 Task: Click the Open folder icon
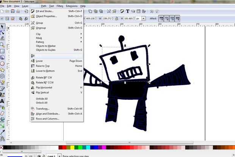7,11
